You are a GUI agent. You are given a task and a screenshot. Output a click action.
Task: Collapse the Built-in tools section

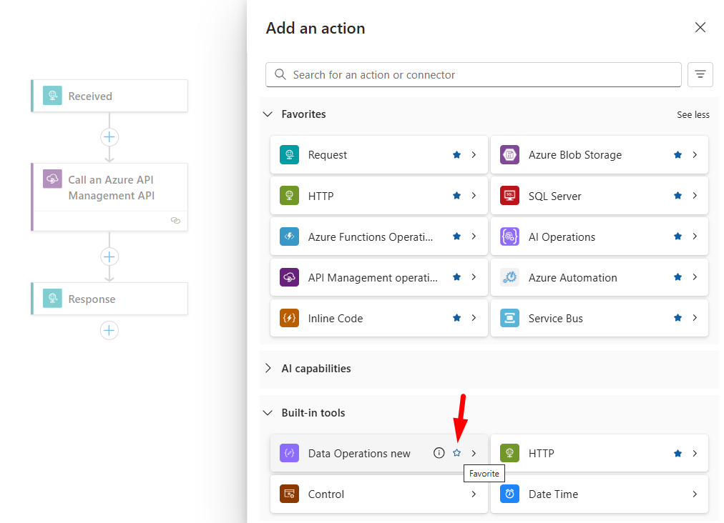(268, 413)
